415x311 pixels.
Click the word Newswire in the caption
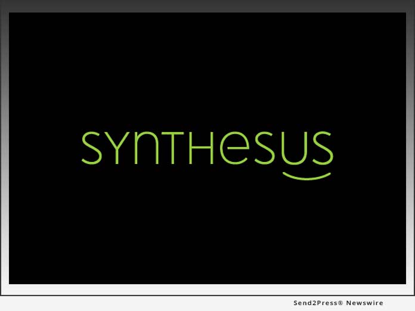pos(365,303)
